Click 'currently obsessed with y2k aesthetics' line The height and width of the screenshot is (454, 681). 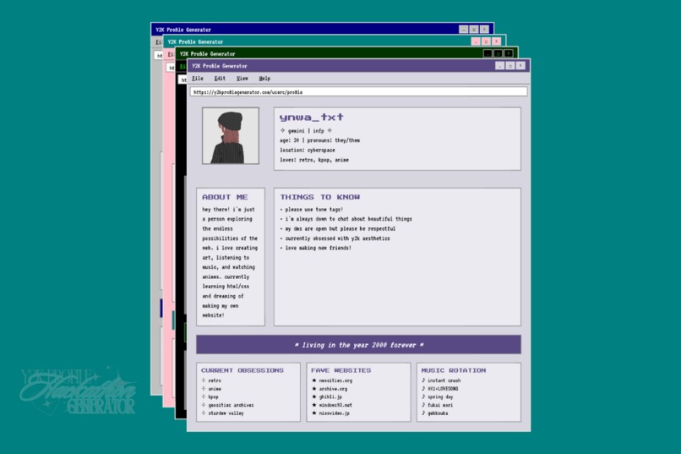click(x=335, y=238)
